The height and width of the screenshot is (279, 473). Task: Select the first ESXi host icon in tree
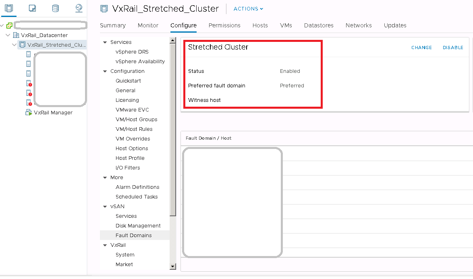click(29, 54)
